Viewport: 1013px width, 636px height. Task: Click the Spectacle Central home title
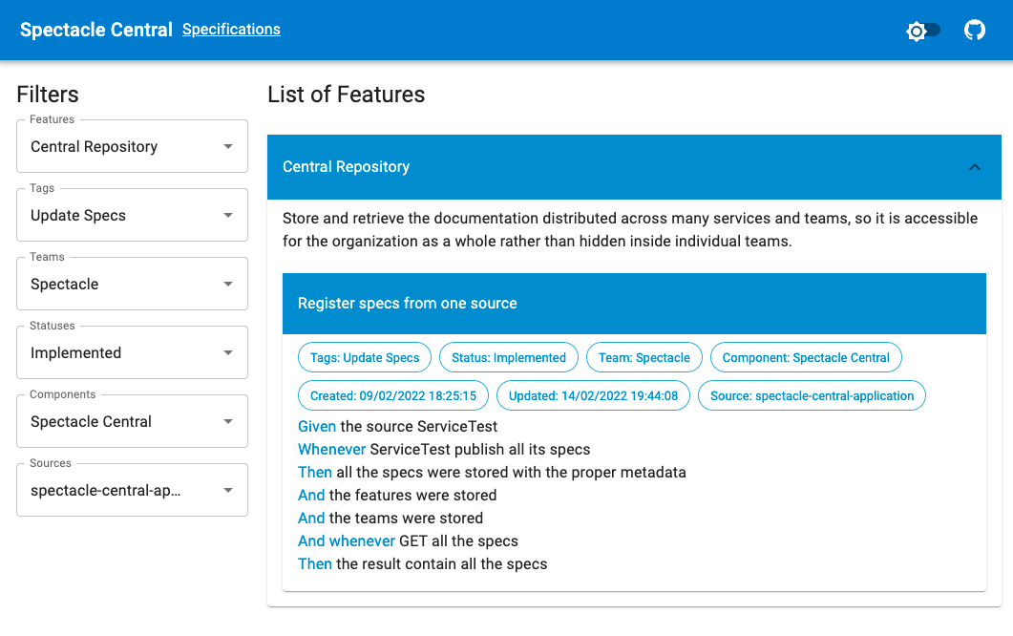point(95,30)
